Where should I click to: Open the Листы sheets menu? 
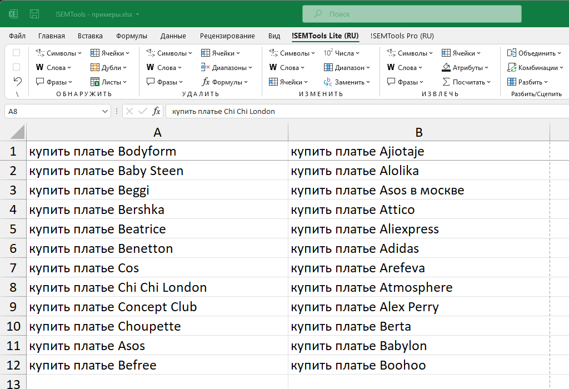[108, 82]
